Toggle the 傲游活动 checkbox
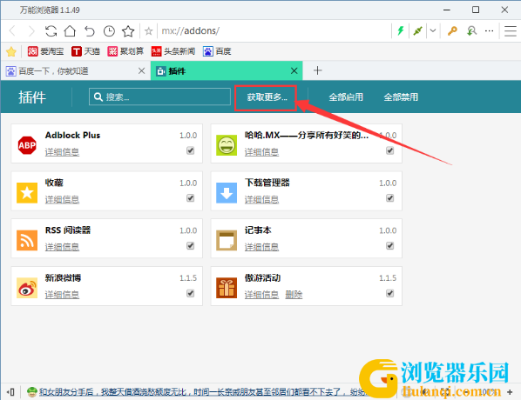Image resolution: width=521 pixels, height=400 pixels. 390,293
